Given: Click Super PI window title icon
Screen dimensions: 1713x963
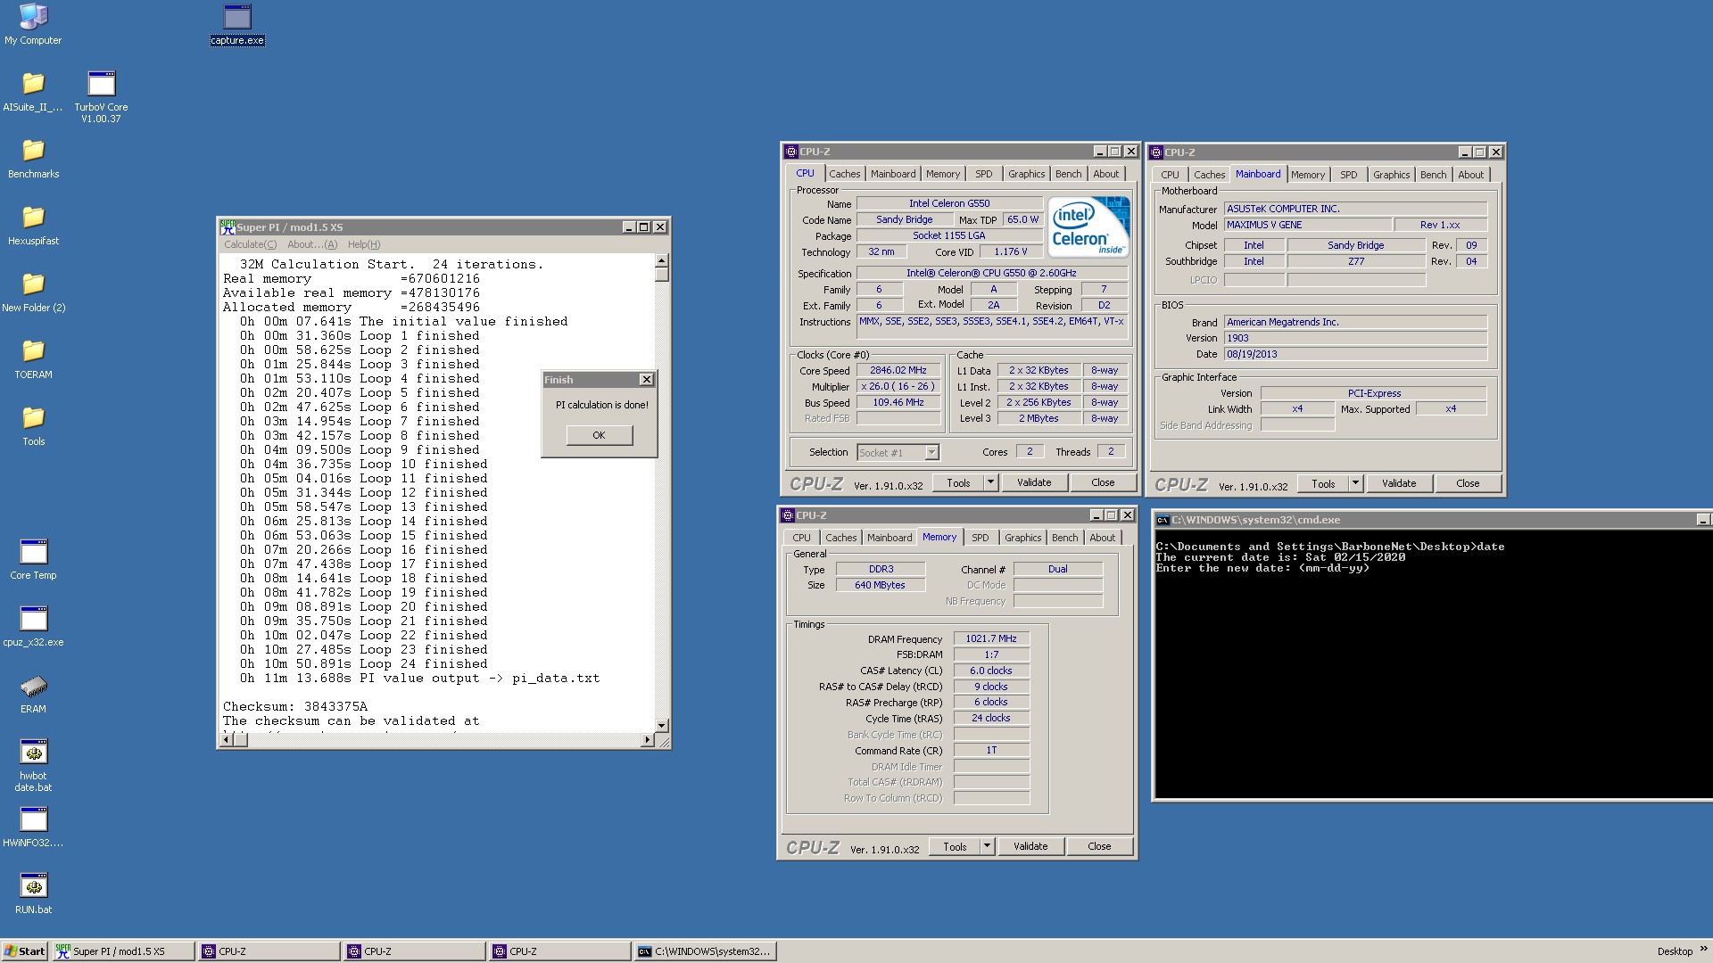Looking at the screenshot, I should point(228,226).
